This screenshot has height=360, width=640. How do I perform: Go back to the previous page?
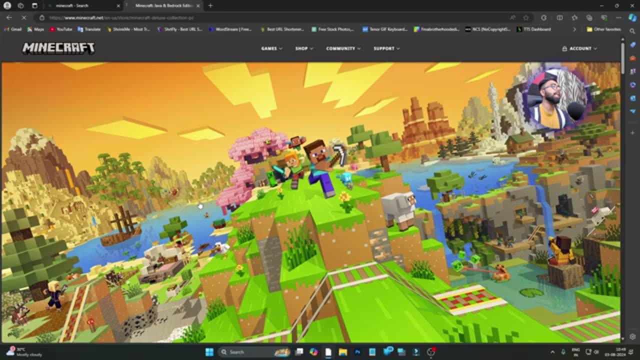click(x=9, y=17)
